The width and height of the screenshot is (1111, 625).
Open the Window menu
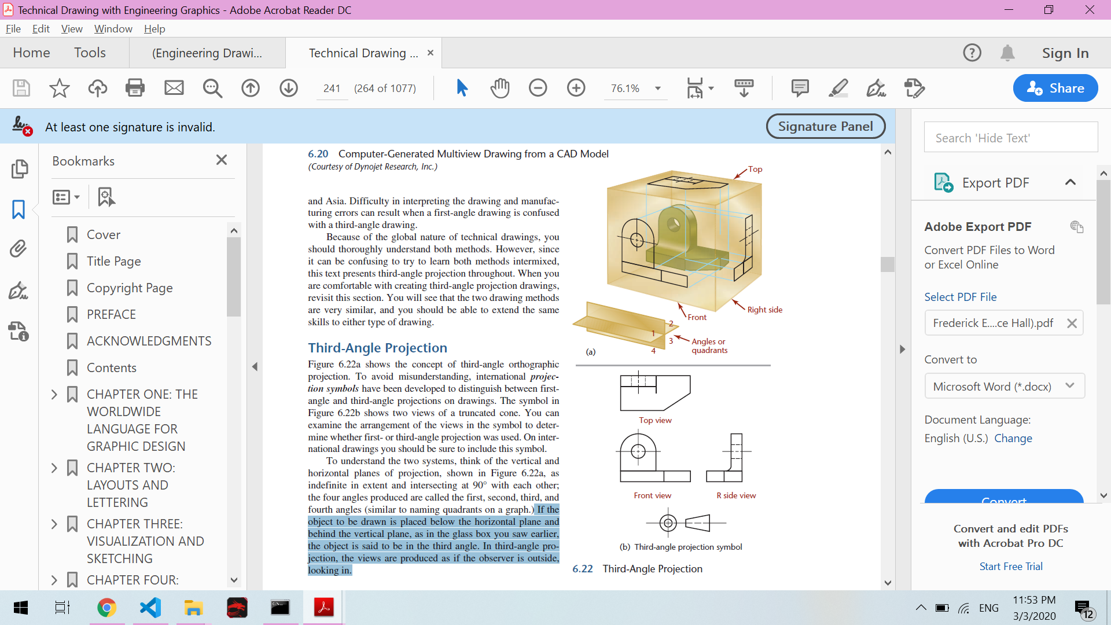(x=113, y=29)
